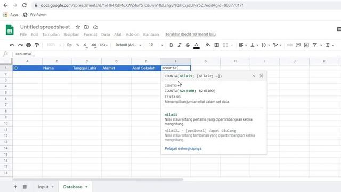Toggle strikethrough formatting
Screen dimensions: 341x192
click(x=188, y=45)
